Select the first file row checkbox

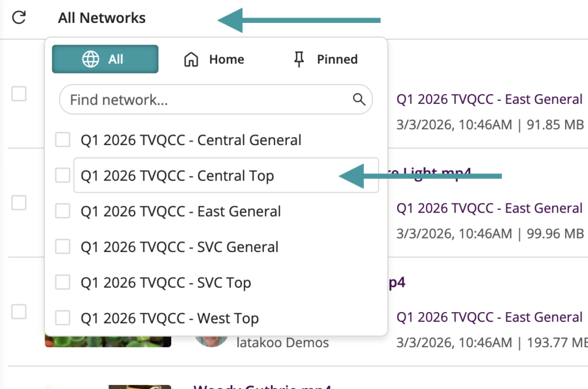19,94
